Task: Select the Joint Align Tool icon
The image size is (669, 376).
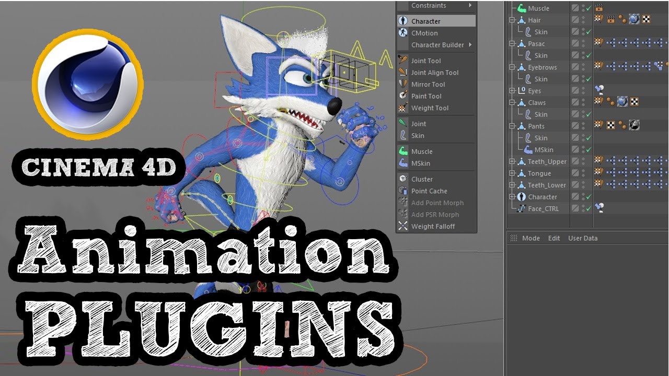Action: [x=403, y=73]
